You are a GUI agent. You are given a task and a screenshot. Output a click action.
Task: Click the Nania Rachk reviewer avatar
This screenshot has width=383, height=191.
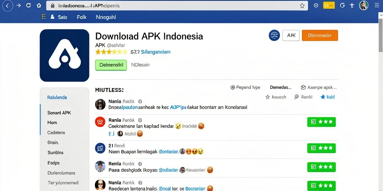100,104
